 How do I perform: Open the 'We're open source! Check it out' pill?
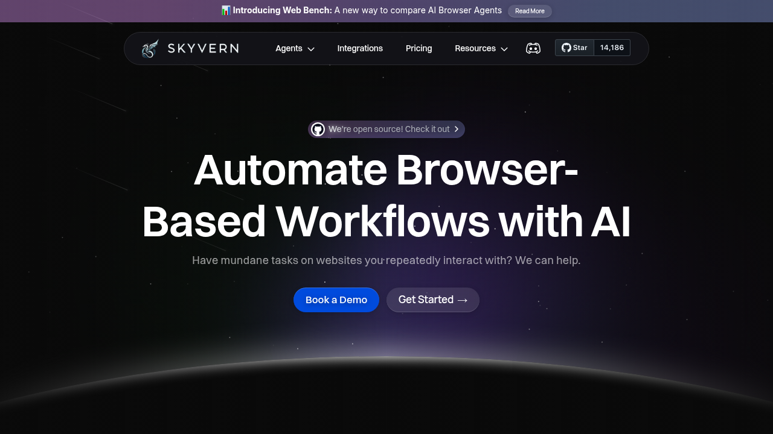(386, 129)
